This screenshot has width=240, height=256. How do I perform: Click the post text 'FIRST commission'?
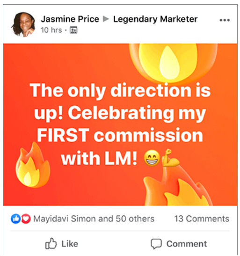tap(120, 135)
